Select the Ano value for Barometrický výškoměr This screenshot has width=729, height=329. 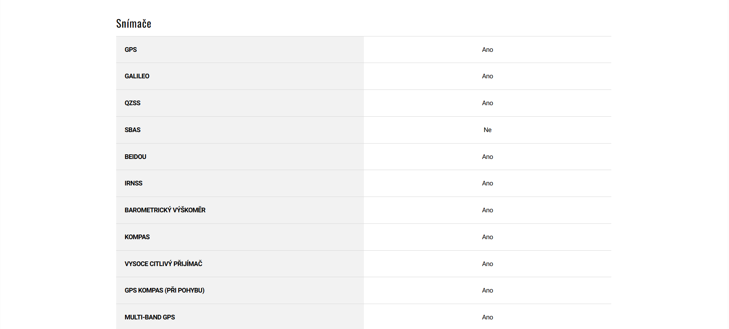pyautogui.click(x=487, y=210)
